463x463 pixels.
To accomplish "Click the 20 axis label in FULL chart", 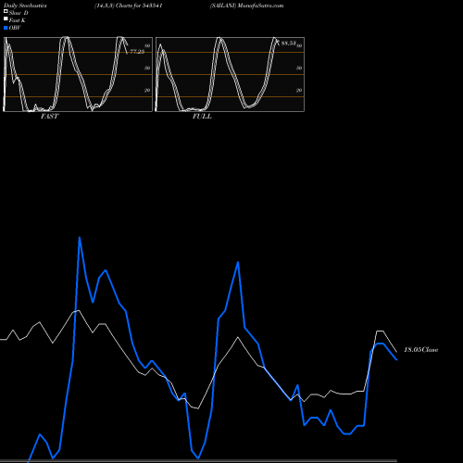I will pyautogui.click(x=299, y=90).
